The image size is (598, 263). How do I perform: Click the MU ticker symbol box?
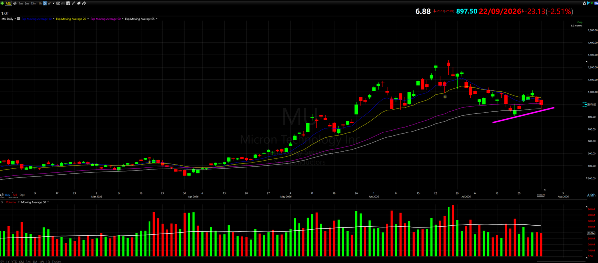[8, 3]
